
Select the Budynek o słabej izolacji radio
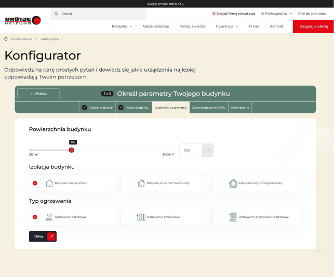[x=35, y=183]
